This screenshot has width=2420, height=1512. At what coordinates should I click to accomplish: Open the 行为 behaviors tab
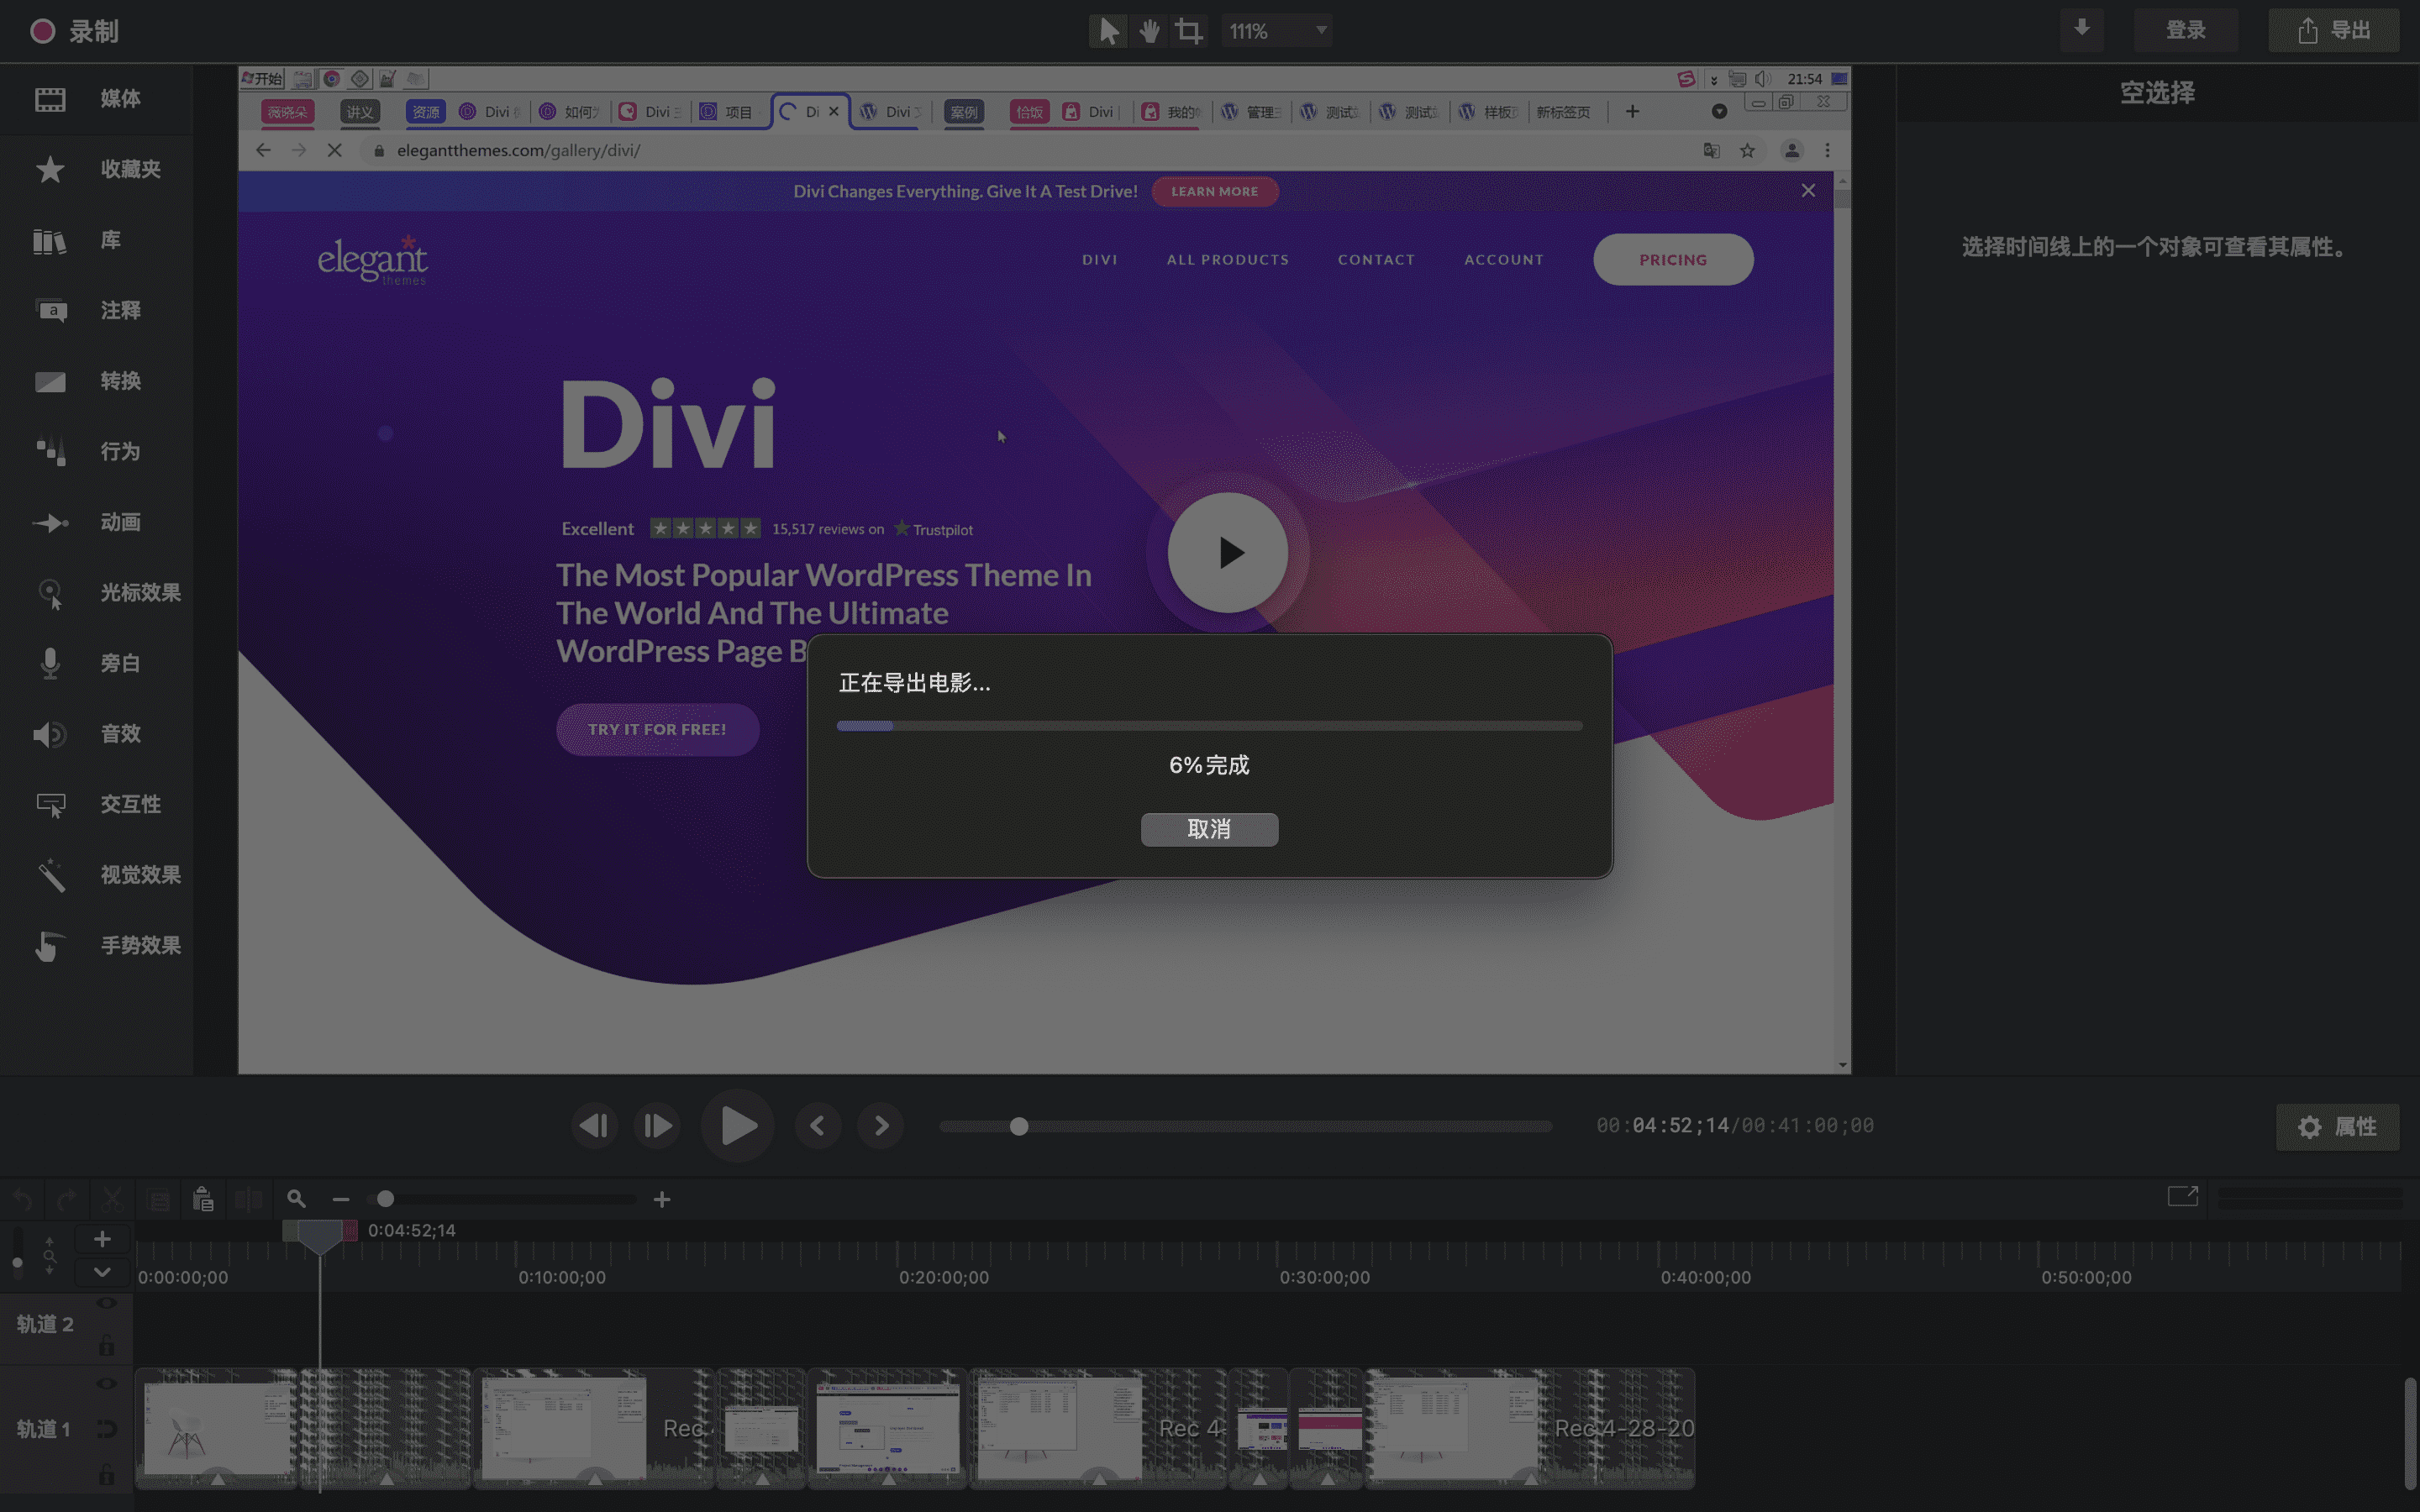[x=96, y=451]
